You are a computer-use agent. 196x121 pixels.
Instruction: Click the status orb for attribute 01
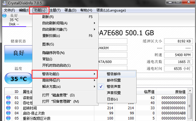click(x=8, y=98)
